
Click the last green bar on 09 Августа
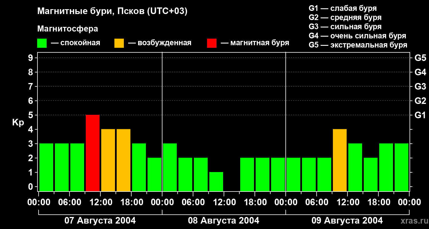[402, 167]
